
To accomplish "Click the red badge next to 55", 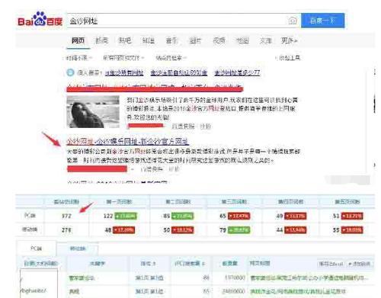I will tap(352, 230).
